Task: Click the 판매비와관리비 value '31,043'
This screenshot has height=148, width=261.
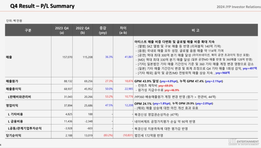Action: coord(68,96)
